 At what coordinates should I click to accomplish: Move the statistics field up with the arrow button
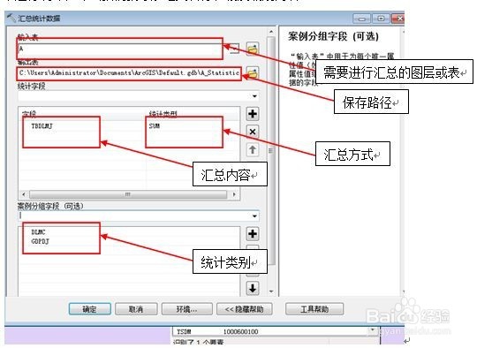[x=252, y=149]
